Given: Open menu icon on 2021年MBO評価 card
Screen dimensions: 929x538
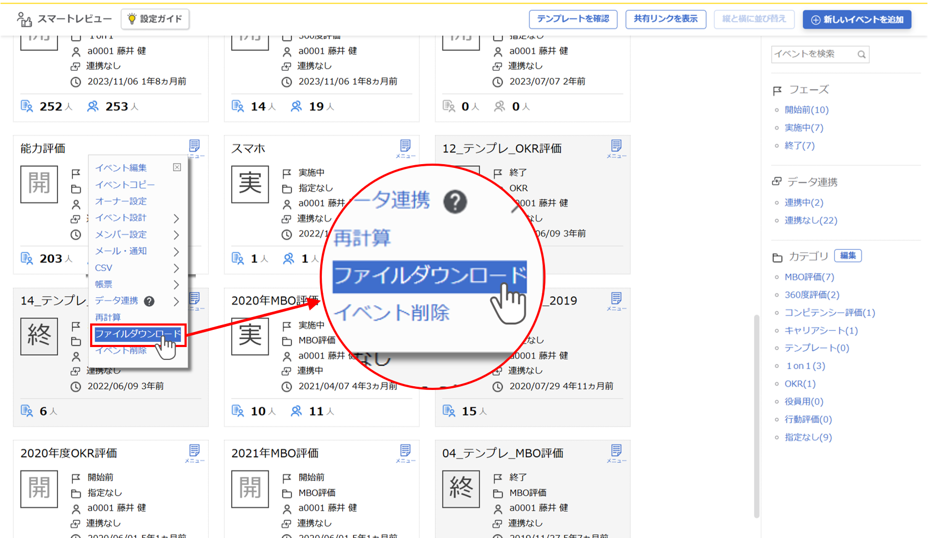Looking at the screenshot, I should click(x=405, y=453).
